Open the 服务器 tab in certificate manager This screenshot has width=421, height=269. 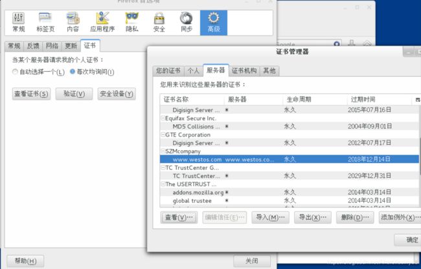[216, 70]
